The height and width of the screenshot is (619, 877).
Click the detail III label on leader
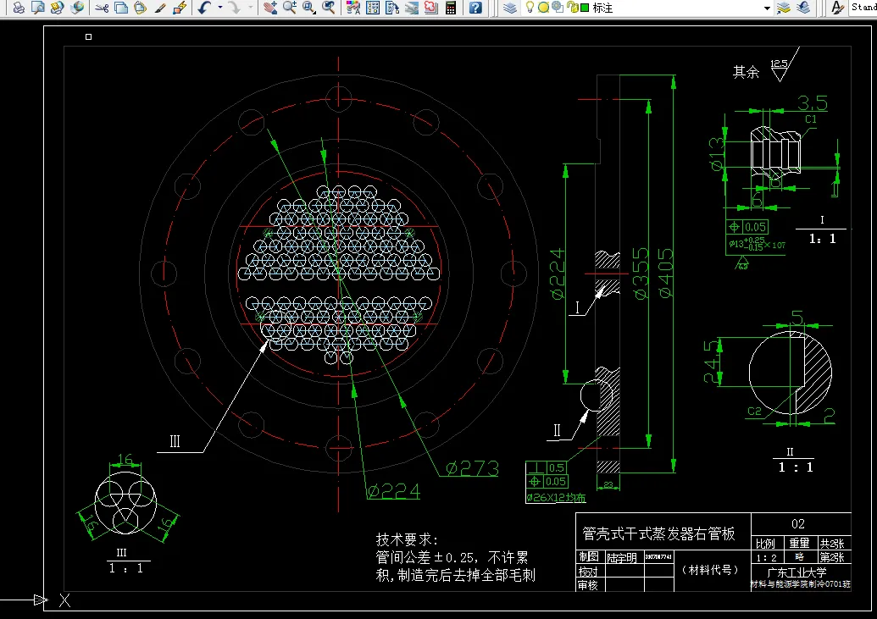[175, 441]
